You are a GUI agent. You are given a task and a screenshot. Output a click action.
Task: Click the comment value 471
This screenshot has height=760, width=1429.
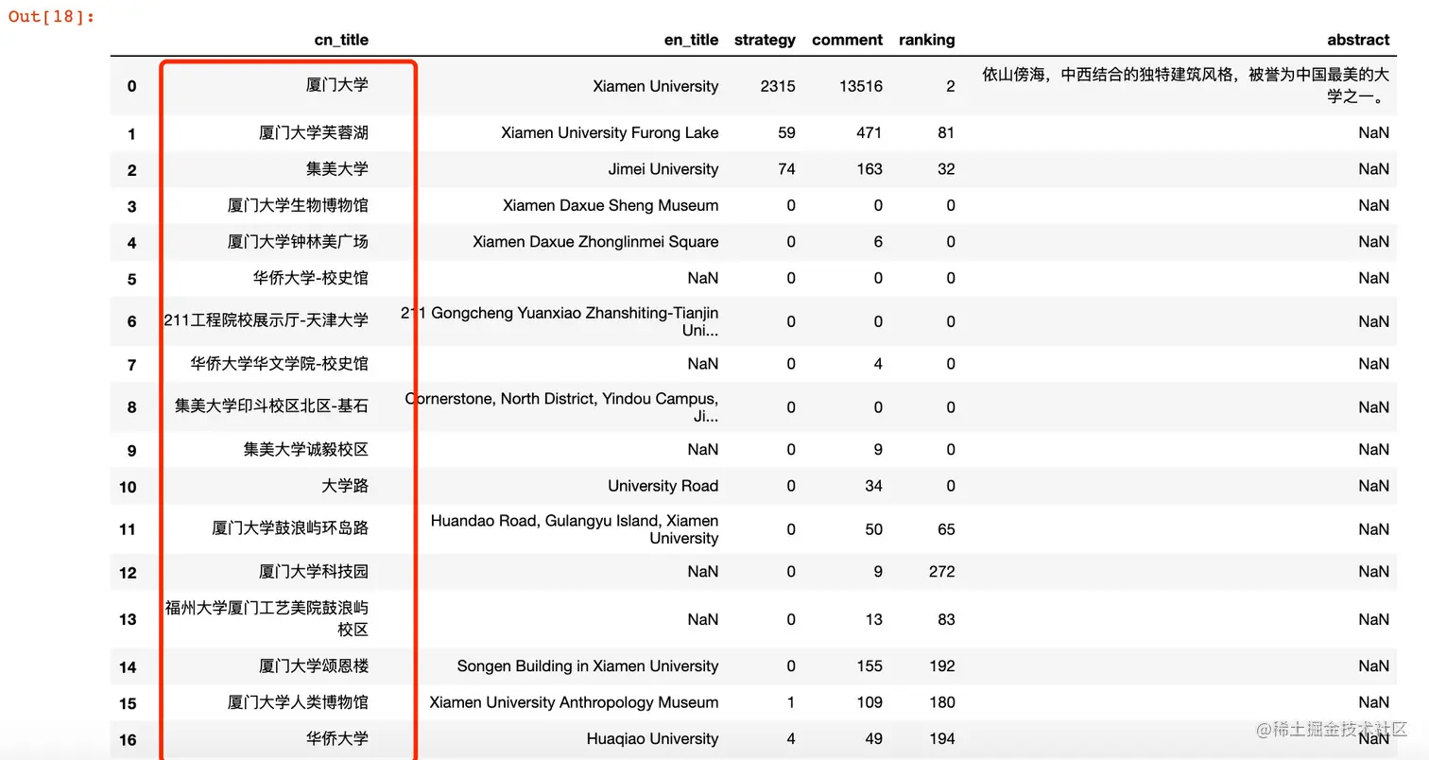pyautogui.click(x=869, y=133)
